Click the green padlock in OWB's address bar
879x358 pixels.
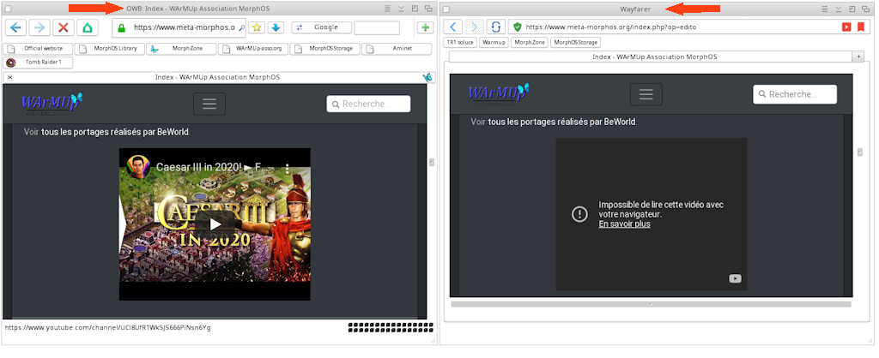121,27
